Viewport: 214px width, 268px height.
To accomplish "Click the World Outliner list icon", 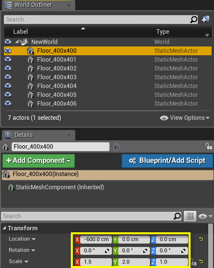I will [x=8, y=5].
